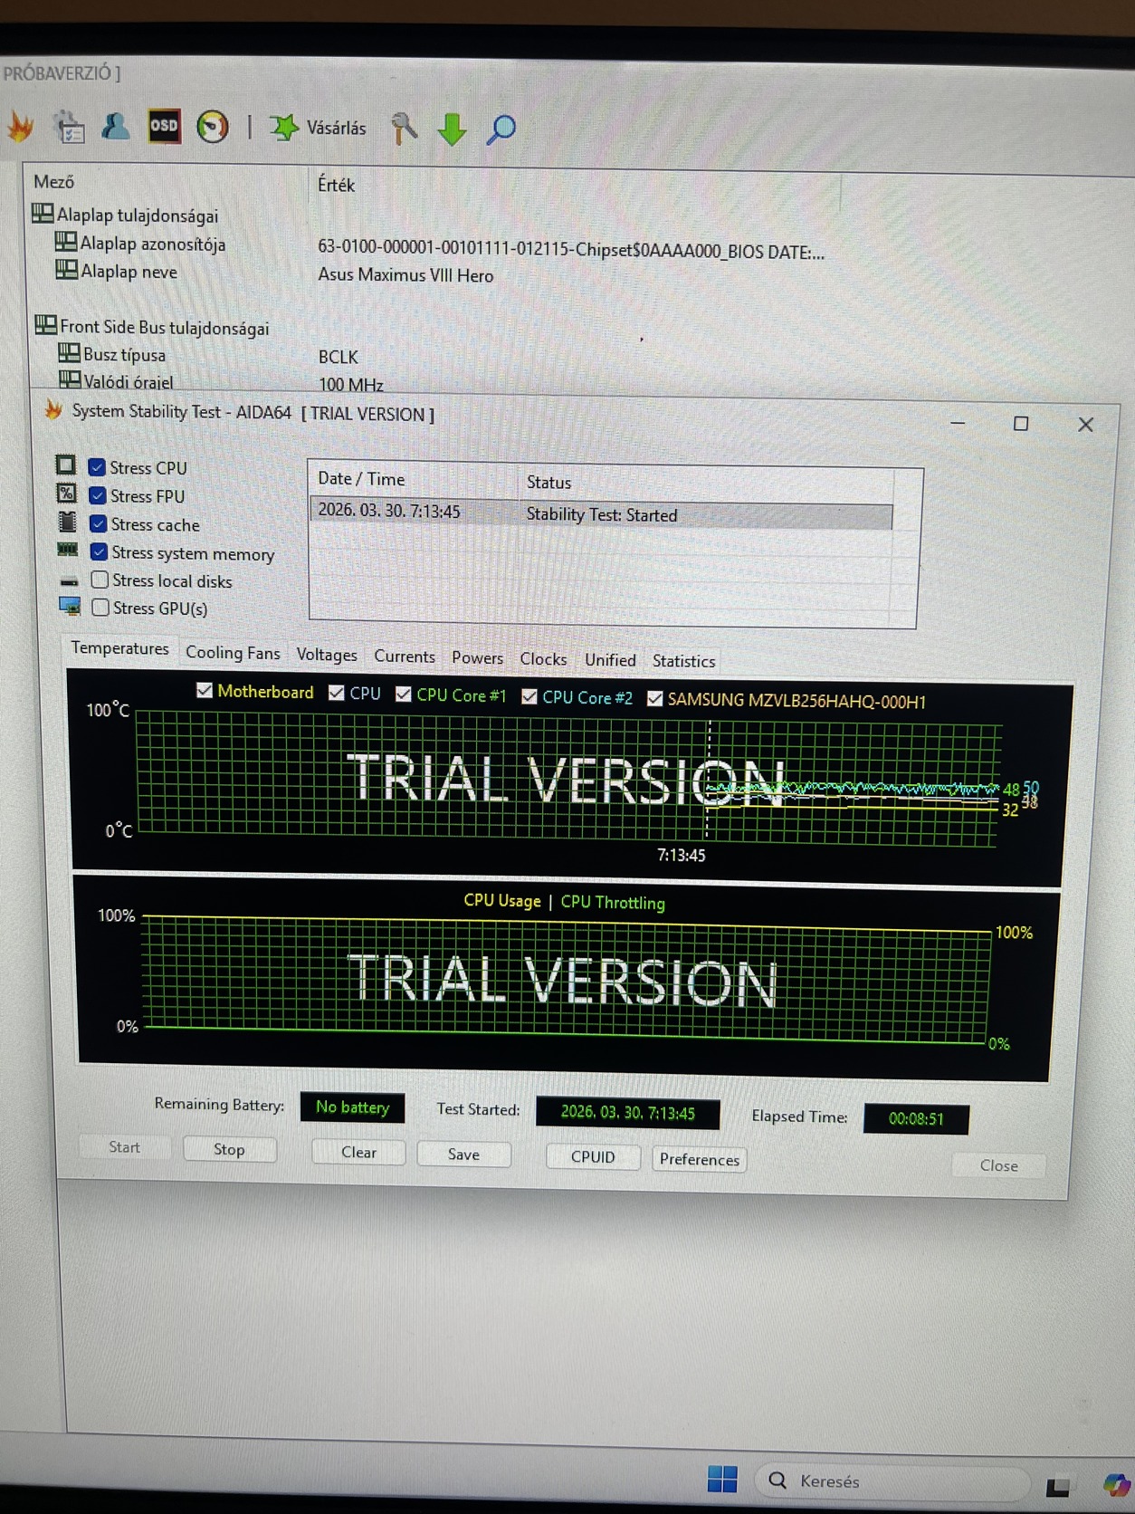The height and width of the screenshot is (1514, 1135).
Task: Click the flame stability test toolbar icon
Action: pos(22,127)
